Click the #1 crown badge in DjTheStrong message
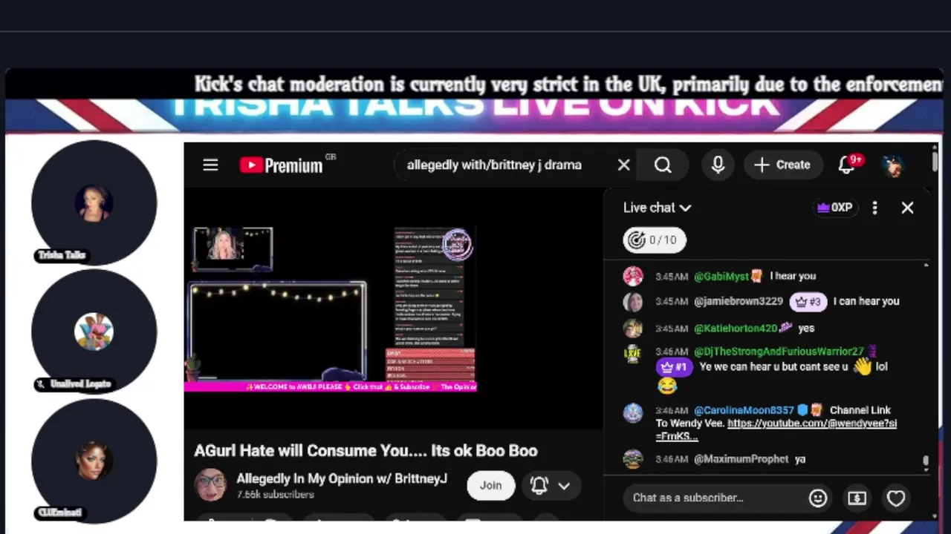Screen dimensions: 951x534 675,367
